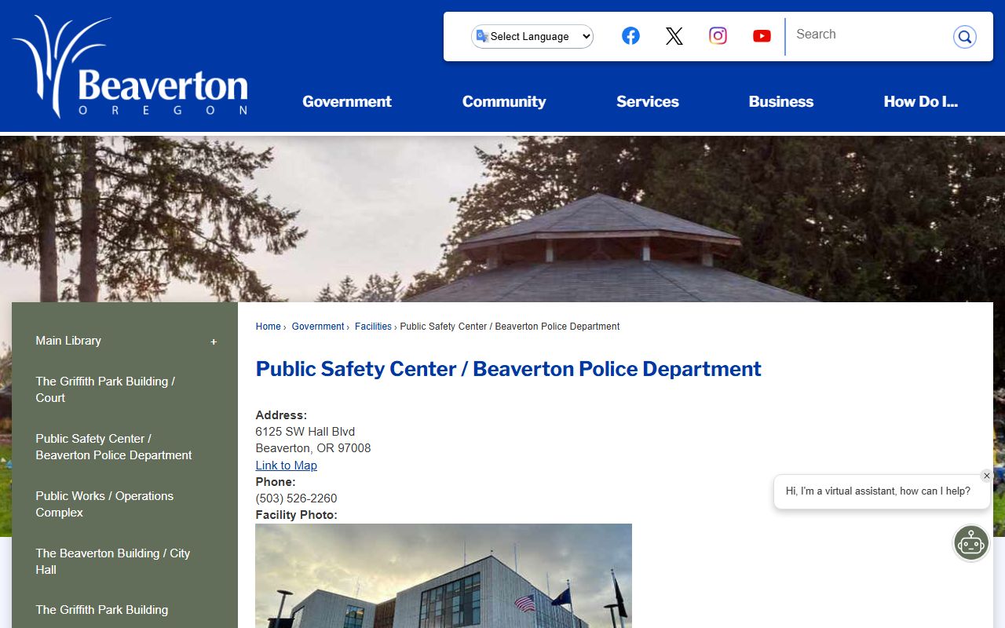Screen dimensions: 1005x628
Task: Open the Business menu
Action: [x=781, y=101]
